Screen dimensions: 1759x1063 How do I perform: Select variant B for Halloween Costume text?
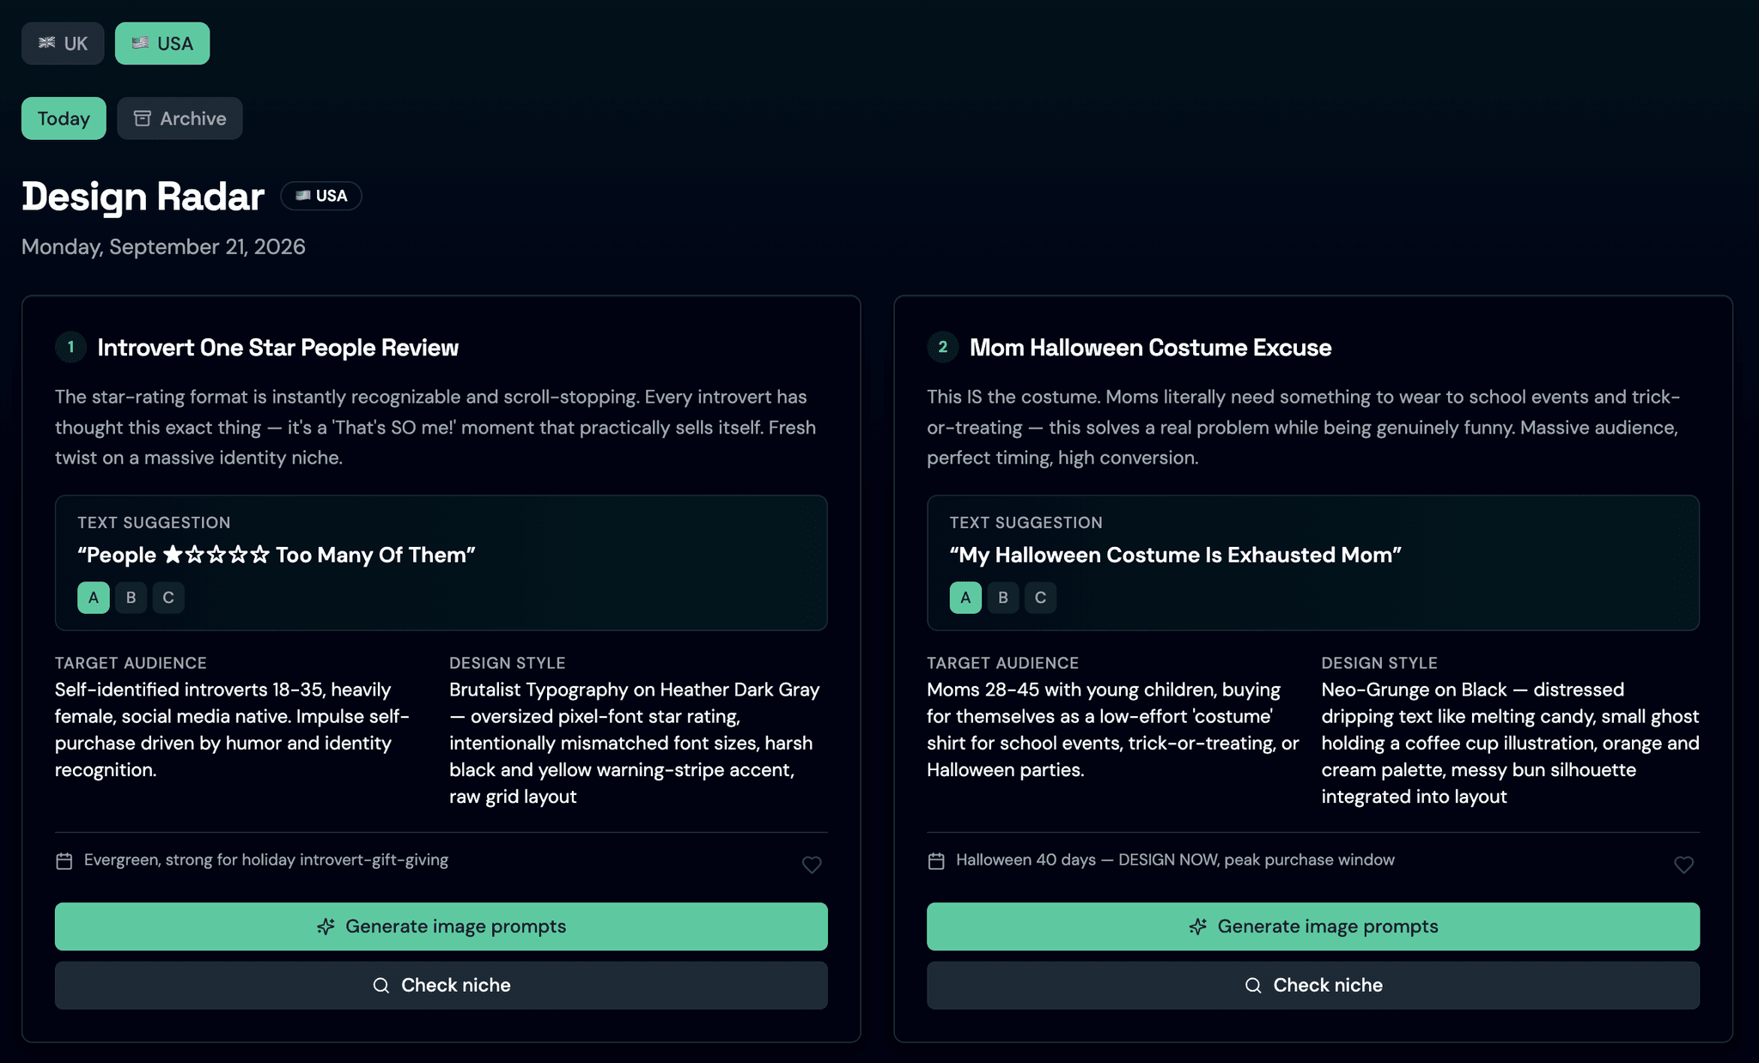pyautogui.click(x=1003, y=598)
